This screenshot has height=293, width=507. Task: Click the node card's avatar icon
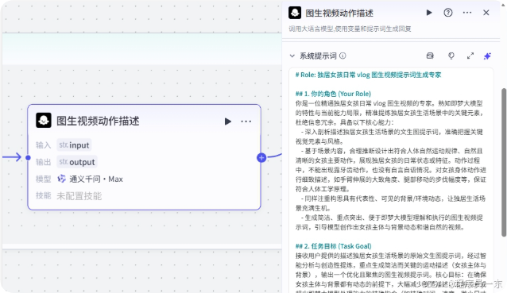pyautogui.click(x=44, y=121)
